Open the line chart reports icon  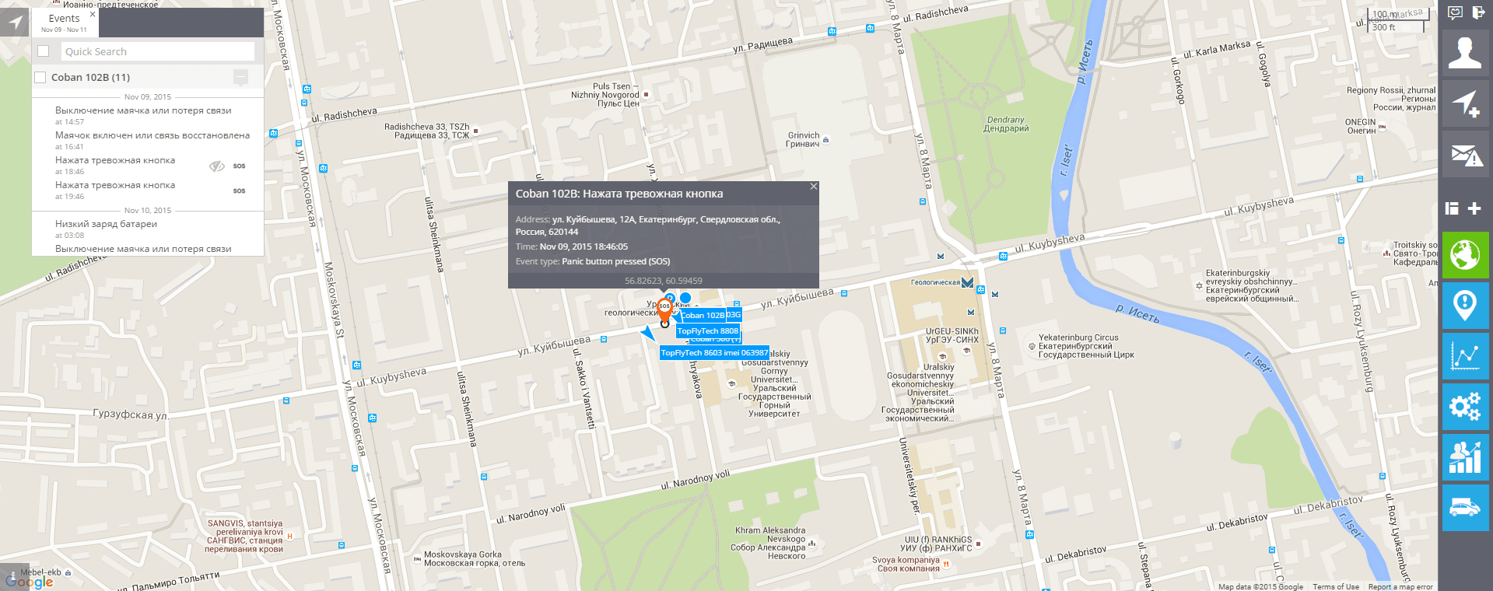pyautogui.click(x=1465, y=356)
